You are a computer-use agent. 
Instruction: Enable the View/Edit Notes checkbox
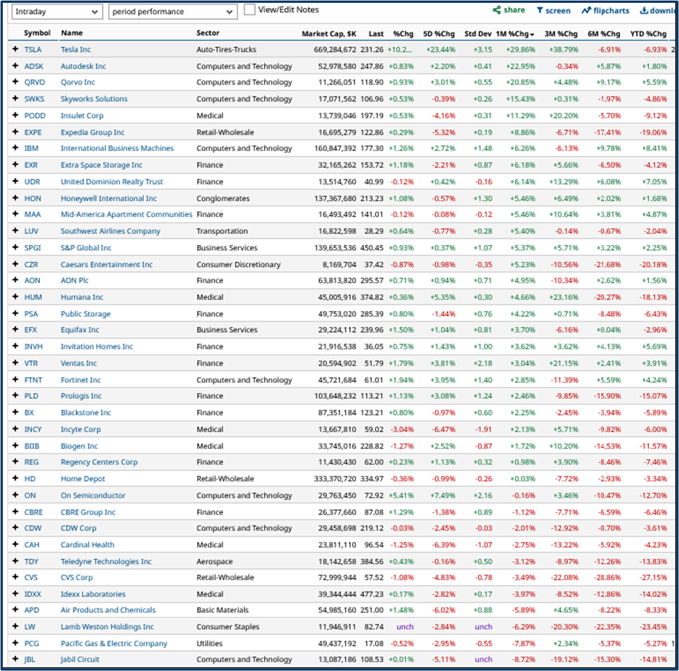(249, 10)
